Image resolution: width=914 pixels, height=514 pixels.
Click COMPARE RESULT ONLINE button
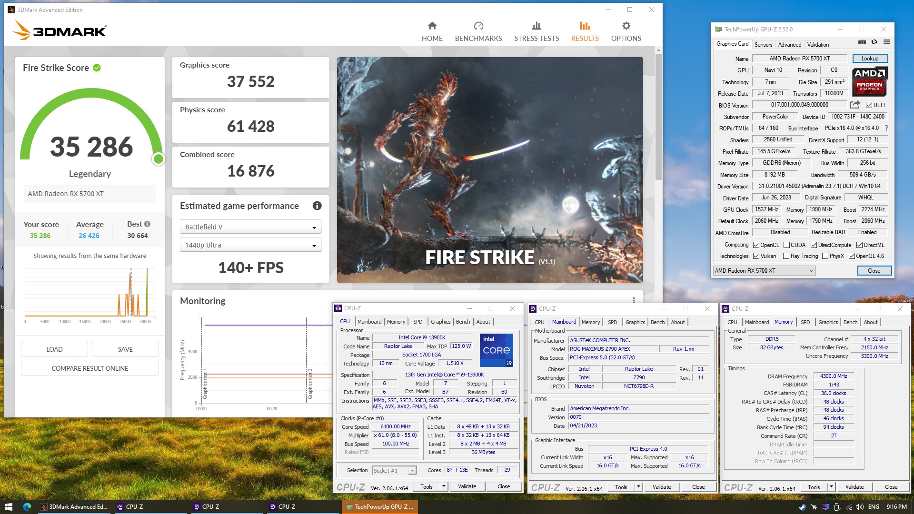(90, 368)
